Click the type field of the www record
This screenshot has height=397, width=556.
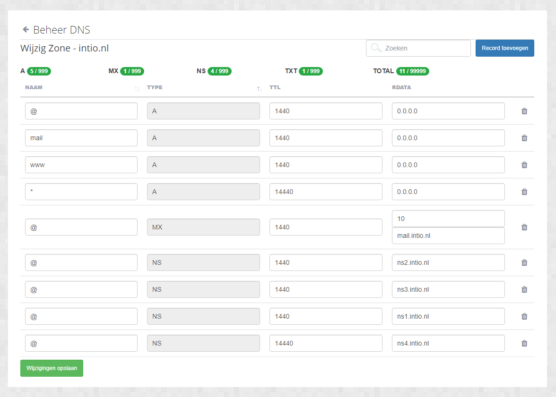click(203, 165)
